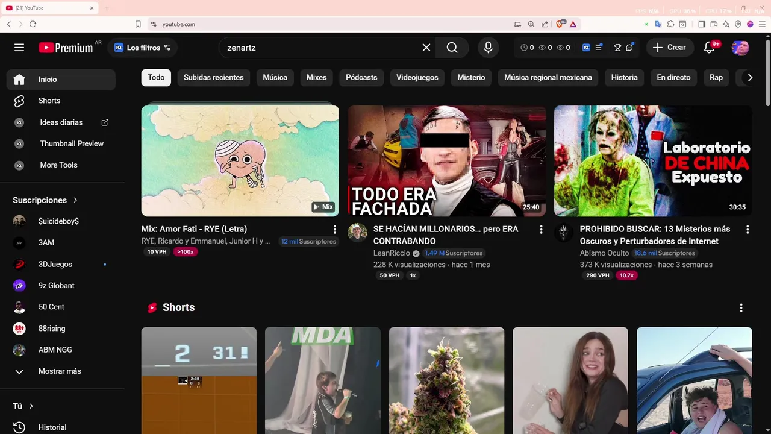Viewport: 771px width, 434px height.
Task: Select the Rap chip
Action: click(716, 77)
